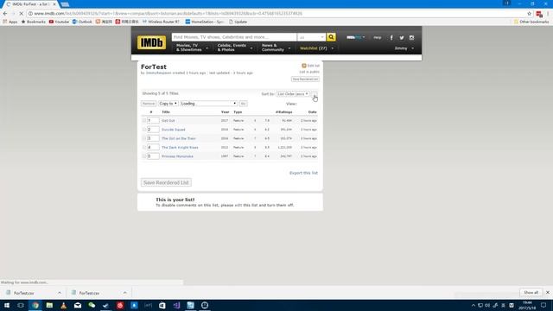Open the Princess Mononoke title link
This screenshot has height=311, width=553.
[177, 155]
